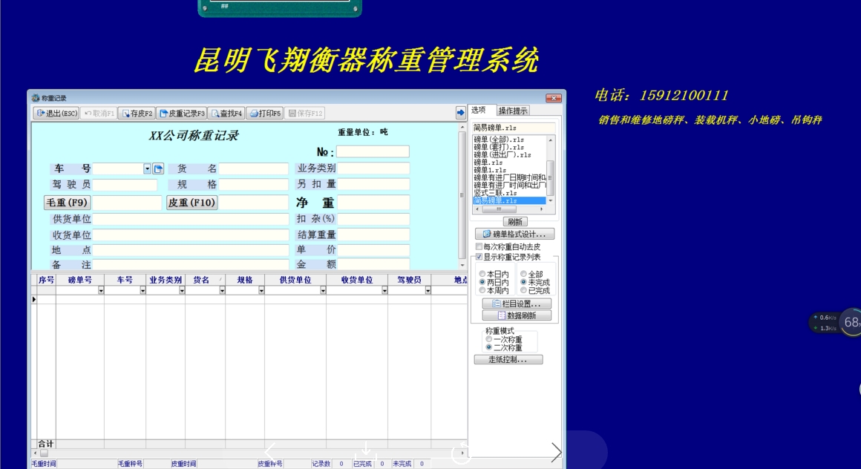Image resolution: width=861 pixels, height=469 pixels.
Task: Open the 货名 column filter dropdown
Action: point(220,289)
